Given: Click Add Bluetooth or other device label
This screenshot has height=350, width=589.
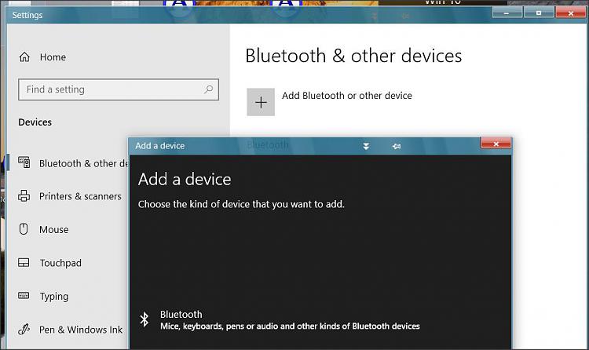Looking at the screenshot, I should (346, 96).
